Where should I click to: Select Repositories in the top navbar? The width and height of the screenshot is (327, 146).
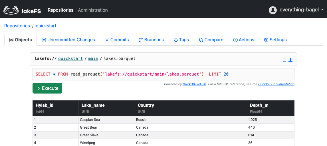point(60,10)
